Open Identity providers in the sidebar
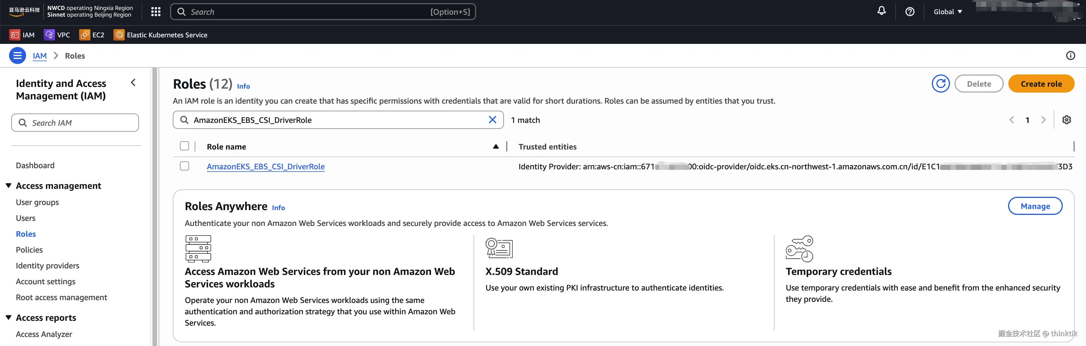This screenshot has height=346, width=1086. (x=48, y=266)
